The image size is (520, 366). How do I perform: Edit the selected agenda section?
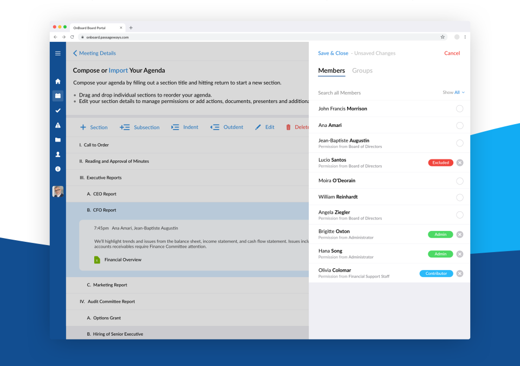[x=265, y=127]
